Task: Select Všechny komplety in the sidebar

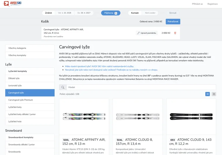Action: 30,55
